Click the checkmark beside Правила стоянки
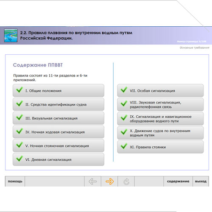212x212 pixels. tap(124, 146)
